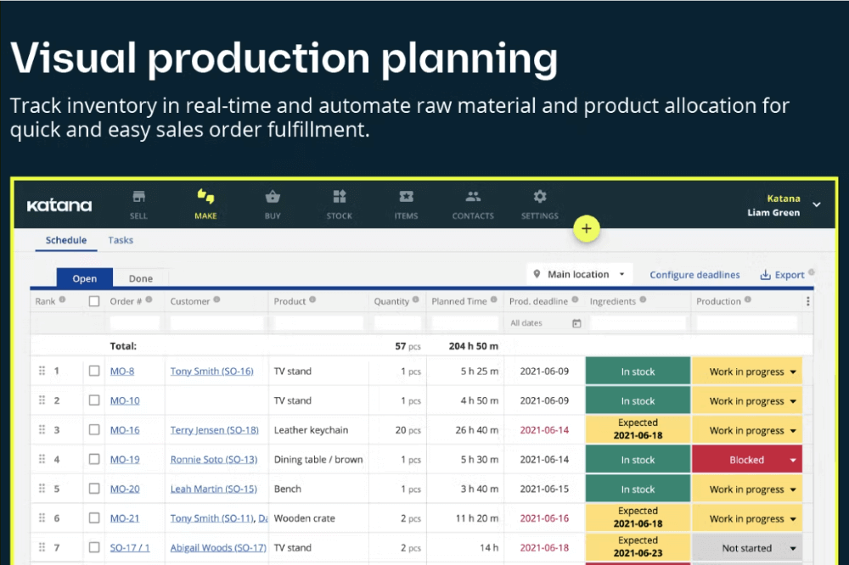Go to the Buy basket icon
849x565 pixels.
pos(273,197)
